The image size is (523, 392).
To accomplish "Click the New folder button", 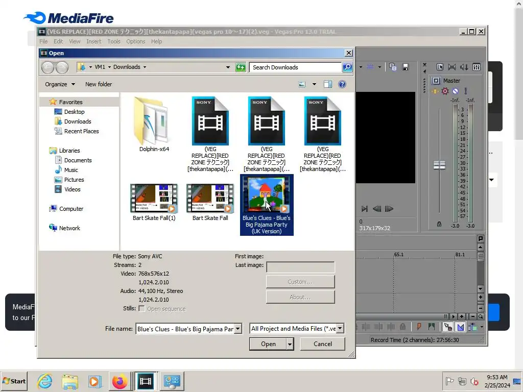I will (99, 84).
